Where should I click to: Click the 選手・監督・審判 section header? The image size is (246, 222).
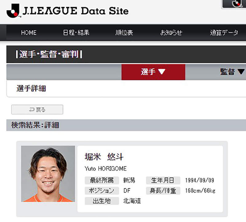tap(49, 55)
